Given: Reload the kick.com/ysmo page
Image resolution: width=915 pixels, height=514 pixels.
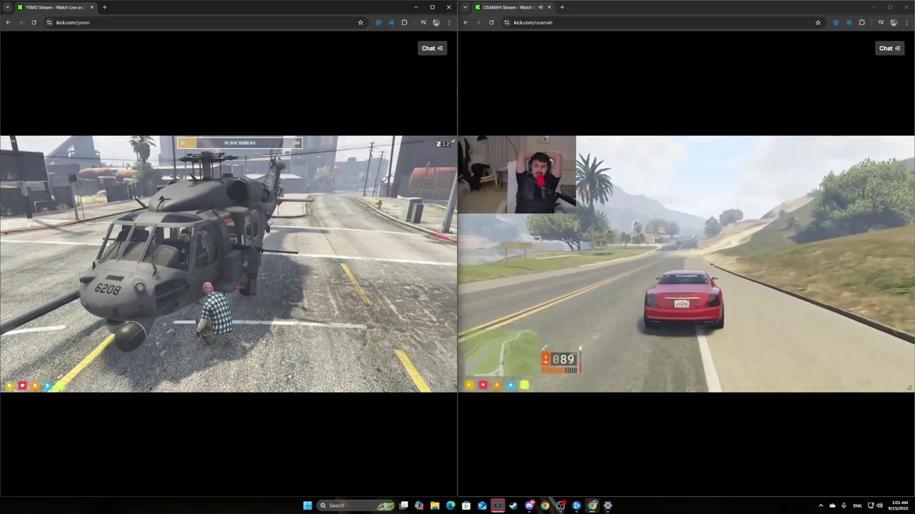Looking at the screenshot, I should click(34, 22).
